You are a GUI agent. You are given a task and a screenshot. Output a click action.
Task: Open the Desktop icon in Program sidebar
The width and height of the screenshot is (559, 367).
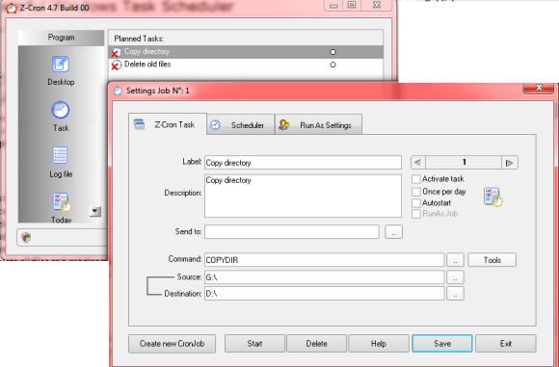coord(61,65)
